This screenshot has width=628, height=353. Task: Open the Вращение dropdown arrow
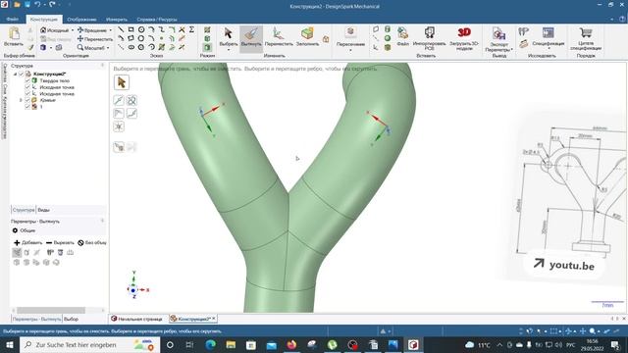coord(111,30)
